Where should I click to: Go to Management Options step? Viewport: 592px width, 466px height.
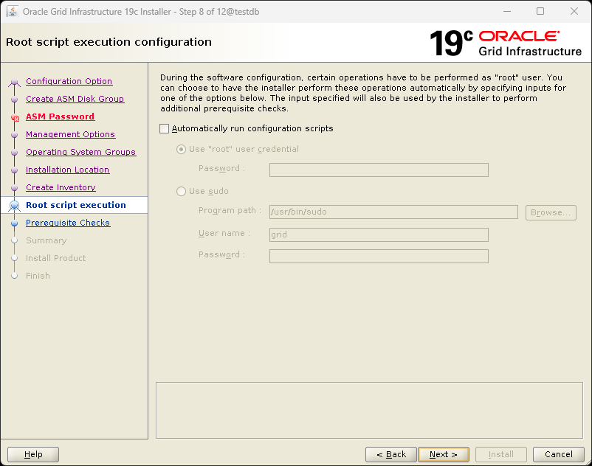(x=71, y=134)
